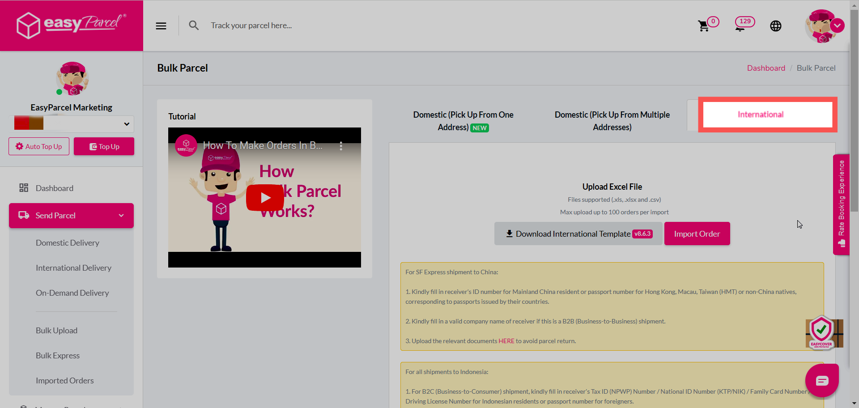The width and height of the screenshot is (859, 408).
Task: Open the shopping cart icon
Action: tap(704, 26)
